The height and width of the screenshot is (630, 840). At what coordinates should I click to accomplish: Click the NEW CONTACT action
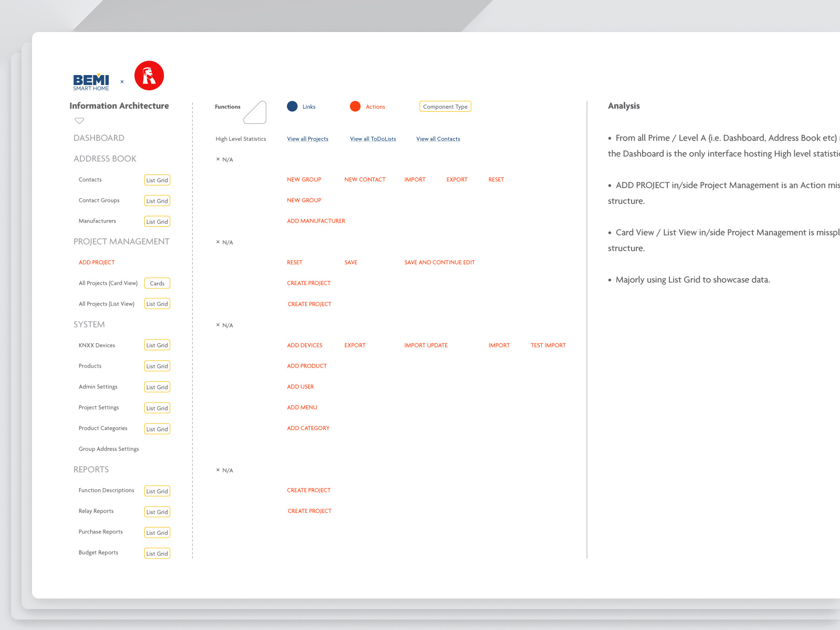click(x=365, y=180)
